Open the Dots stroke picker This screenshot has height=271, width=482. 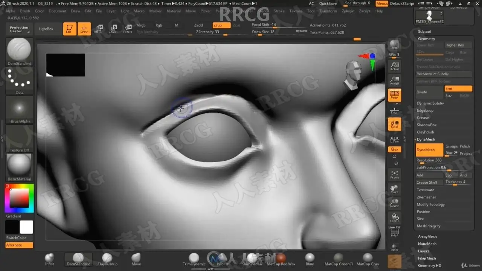(19, 81)
